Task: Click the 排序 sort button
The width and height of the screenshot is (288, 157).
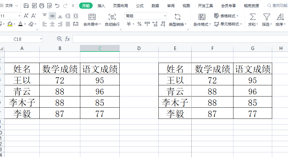Action: pos(281,20)
